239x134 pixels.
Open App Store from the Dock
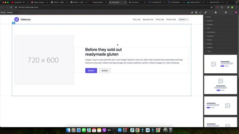point(119,130)
